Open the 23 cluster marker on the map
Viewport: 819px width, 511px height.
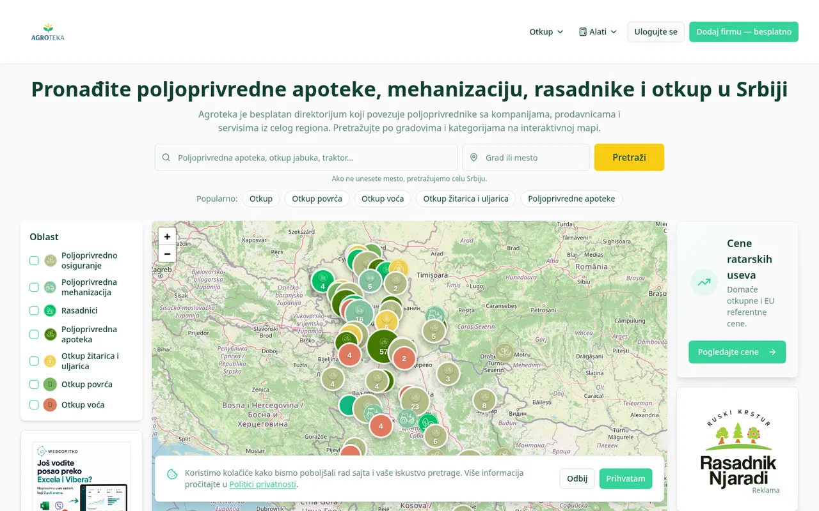click(x=415, y=402)
